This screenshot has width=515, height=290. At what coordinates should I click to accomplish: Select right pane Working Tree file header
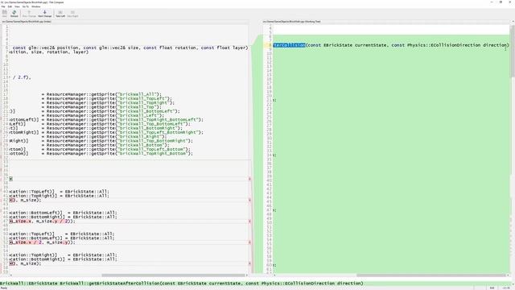291,22
